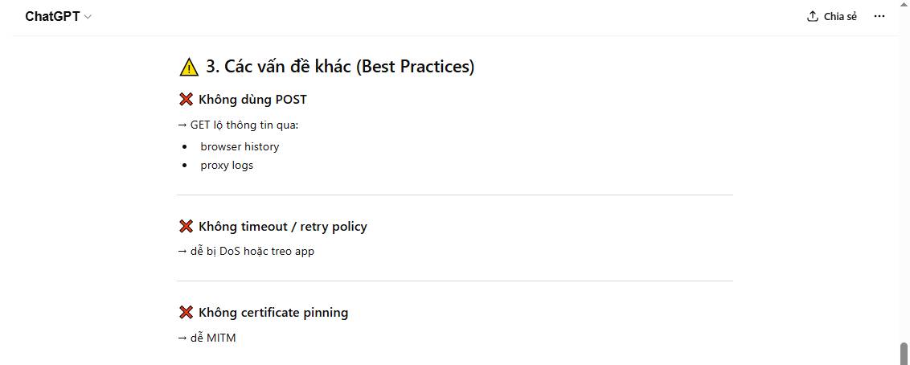Click the vertical scrollbar thumb
Image resolution: width=910 pixels, height=365 pixels.
pyautogui.click(x=904, y=353)
